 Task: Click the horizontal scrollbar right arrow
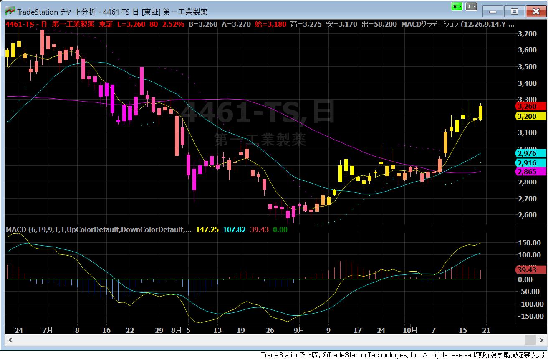(541, 340)
